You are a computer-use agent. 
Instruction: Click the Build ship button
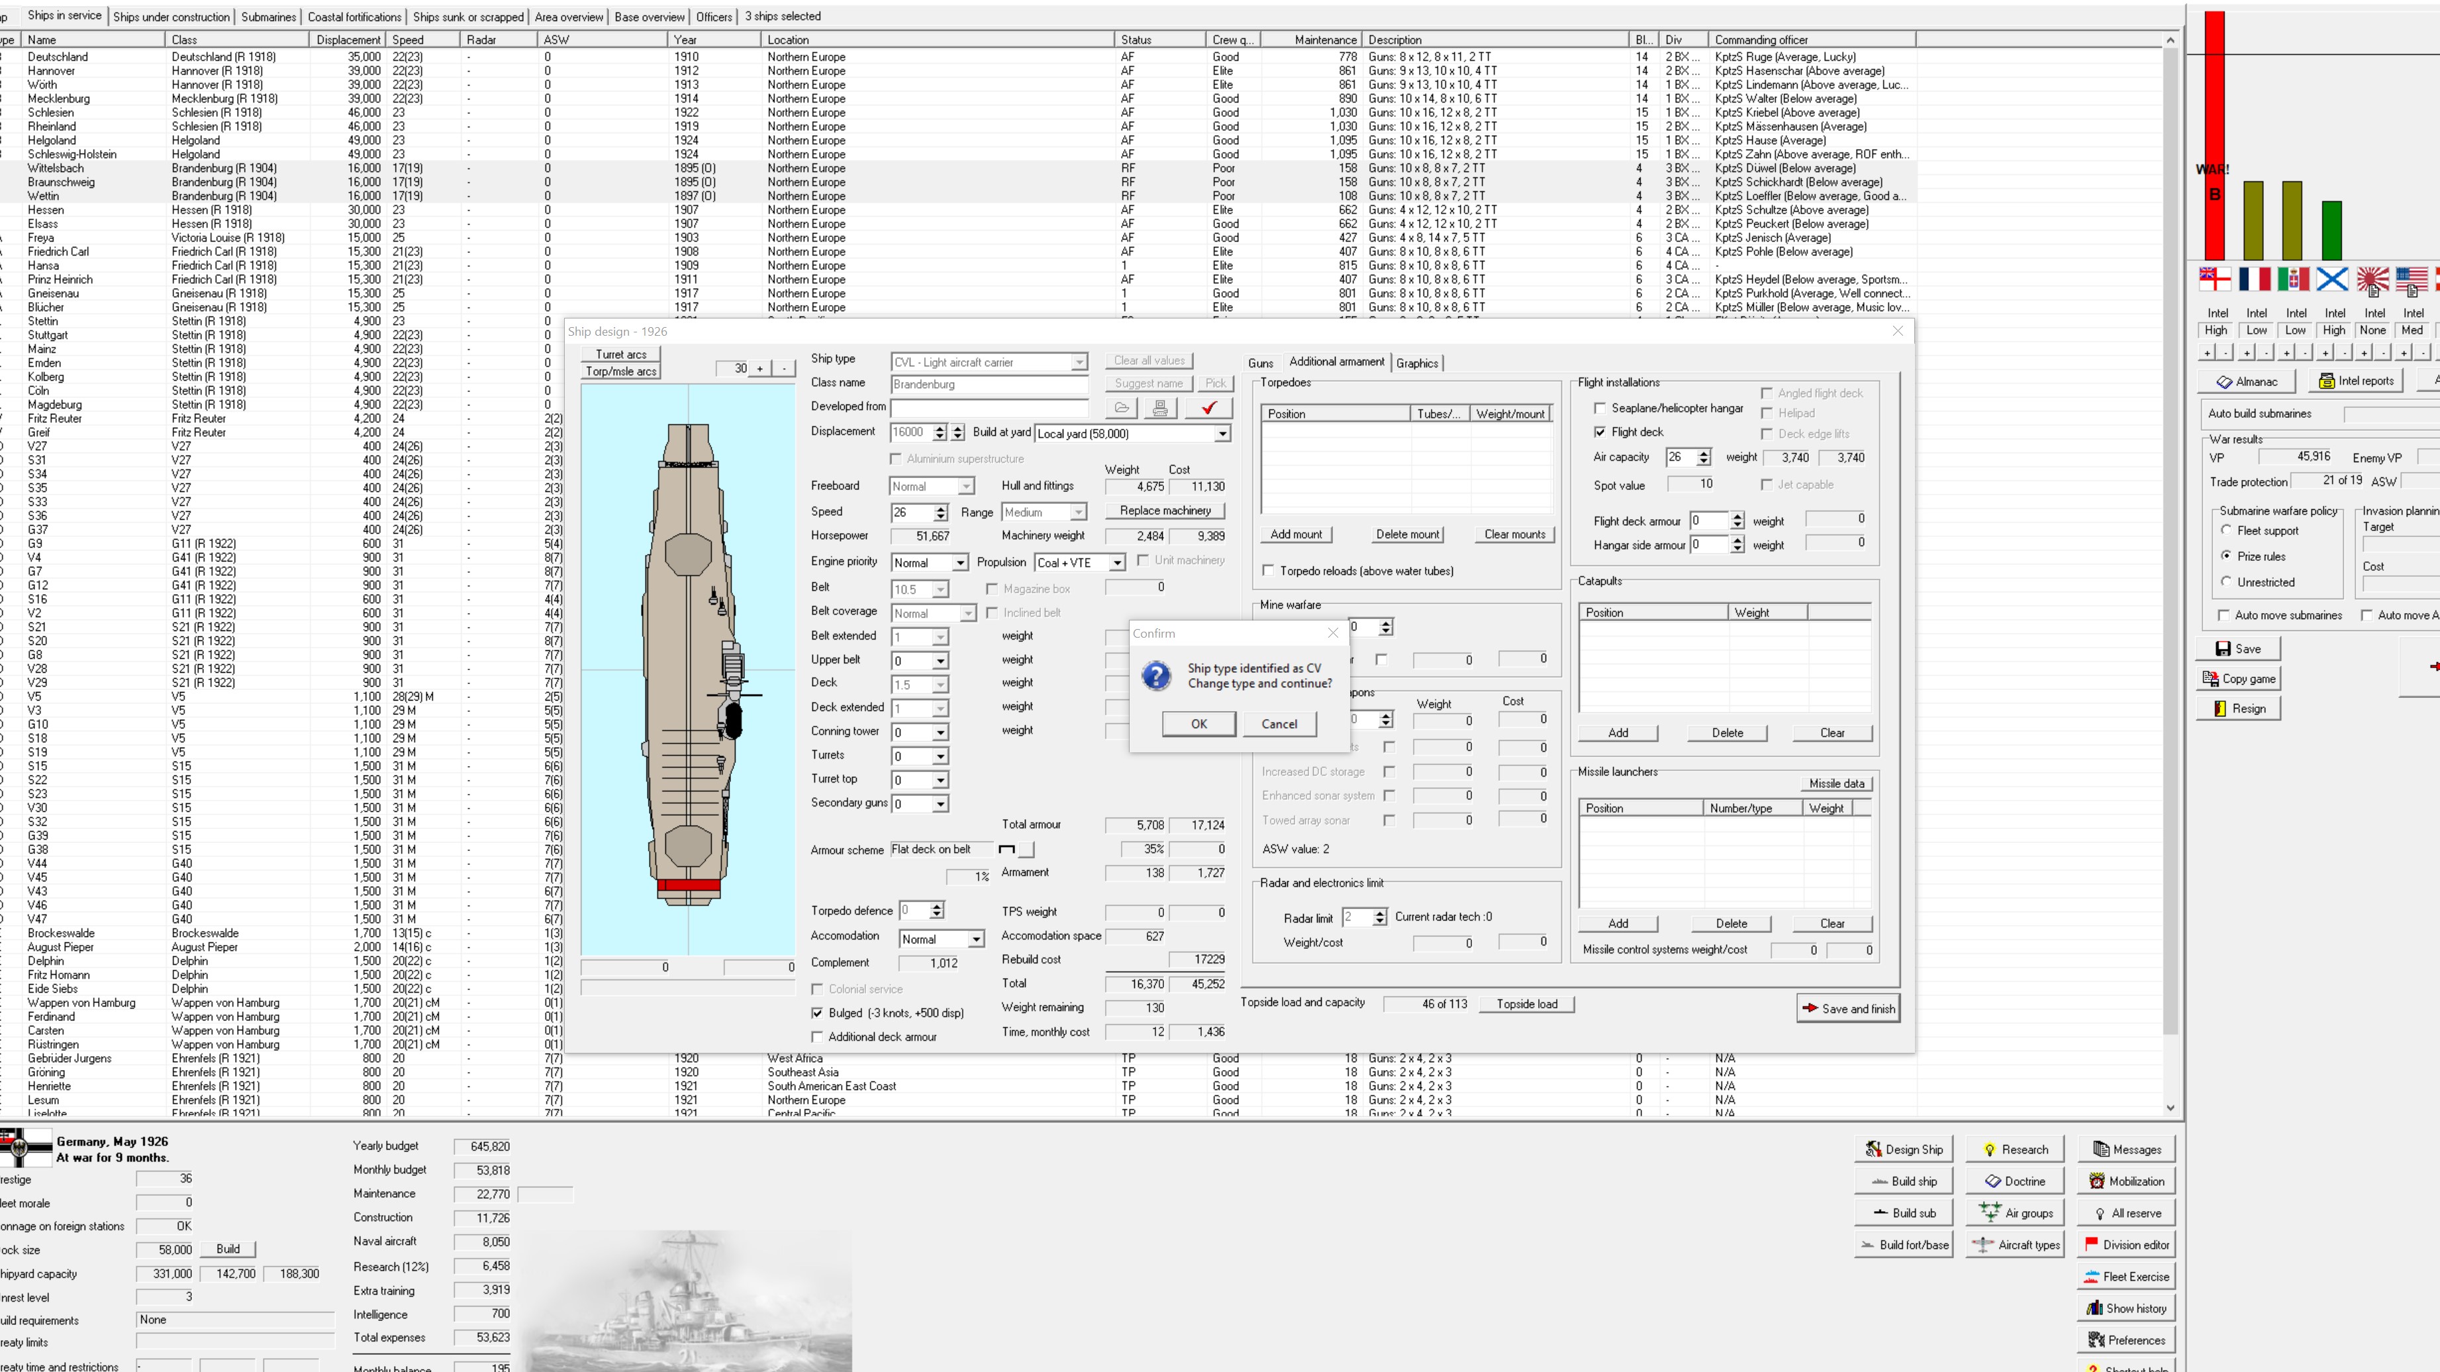tap(1905, 1181)
